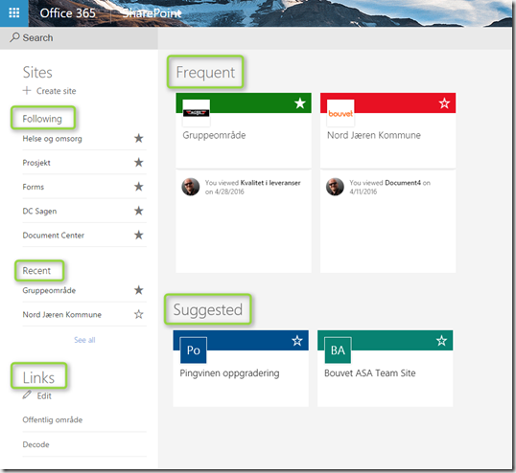The width and height of the screenshot is (516, 473).
Task: Open the Forms site
Action: 33,187
